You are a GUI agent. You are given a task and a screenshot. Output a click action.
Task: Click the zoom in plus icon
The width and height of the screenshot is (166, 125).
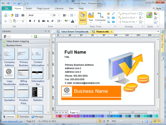click(x=143, y=121)
